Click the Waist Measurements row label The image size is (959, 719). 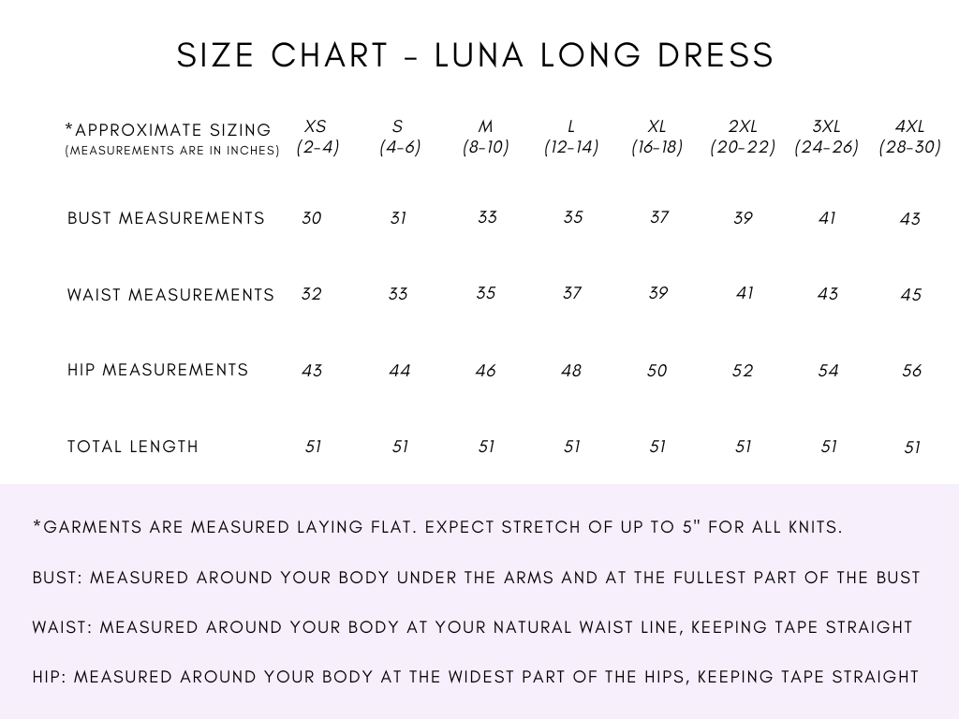(x=170, y=295)
